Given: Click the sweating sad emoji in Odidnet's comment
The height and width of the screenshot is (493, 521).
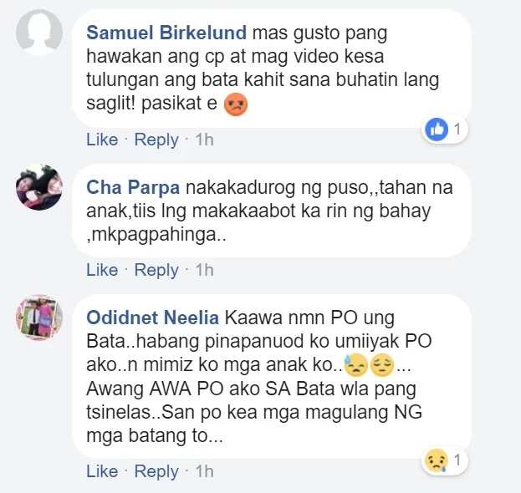Looking at the screenshot, I should coord(355,365).
